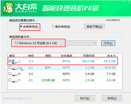Viewport: 131px width, 104px height.
Task: Open the Windows 10 专业版 image combo box
Action: [x=55, y=43]
